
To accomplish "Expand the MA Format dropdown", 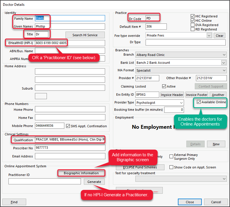I will [224, 70].
